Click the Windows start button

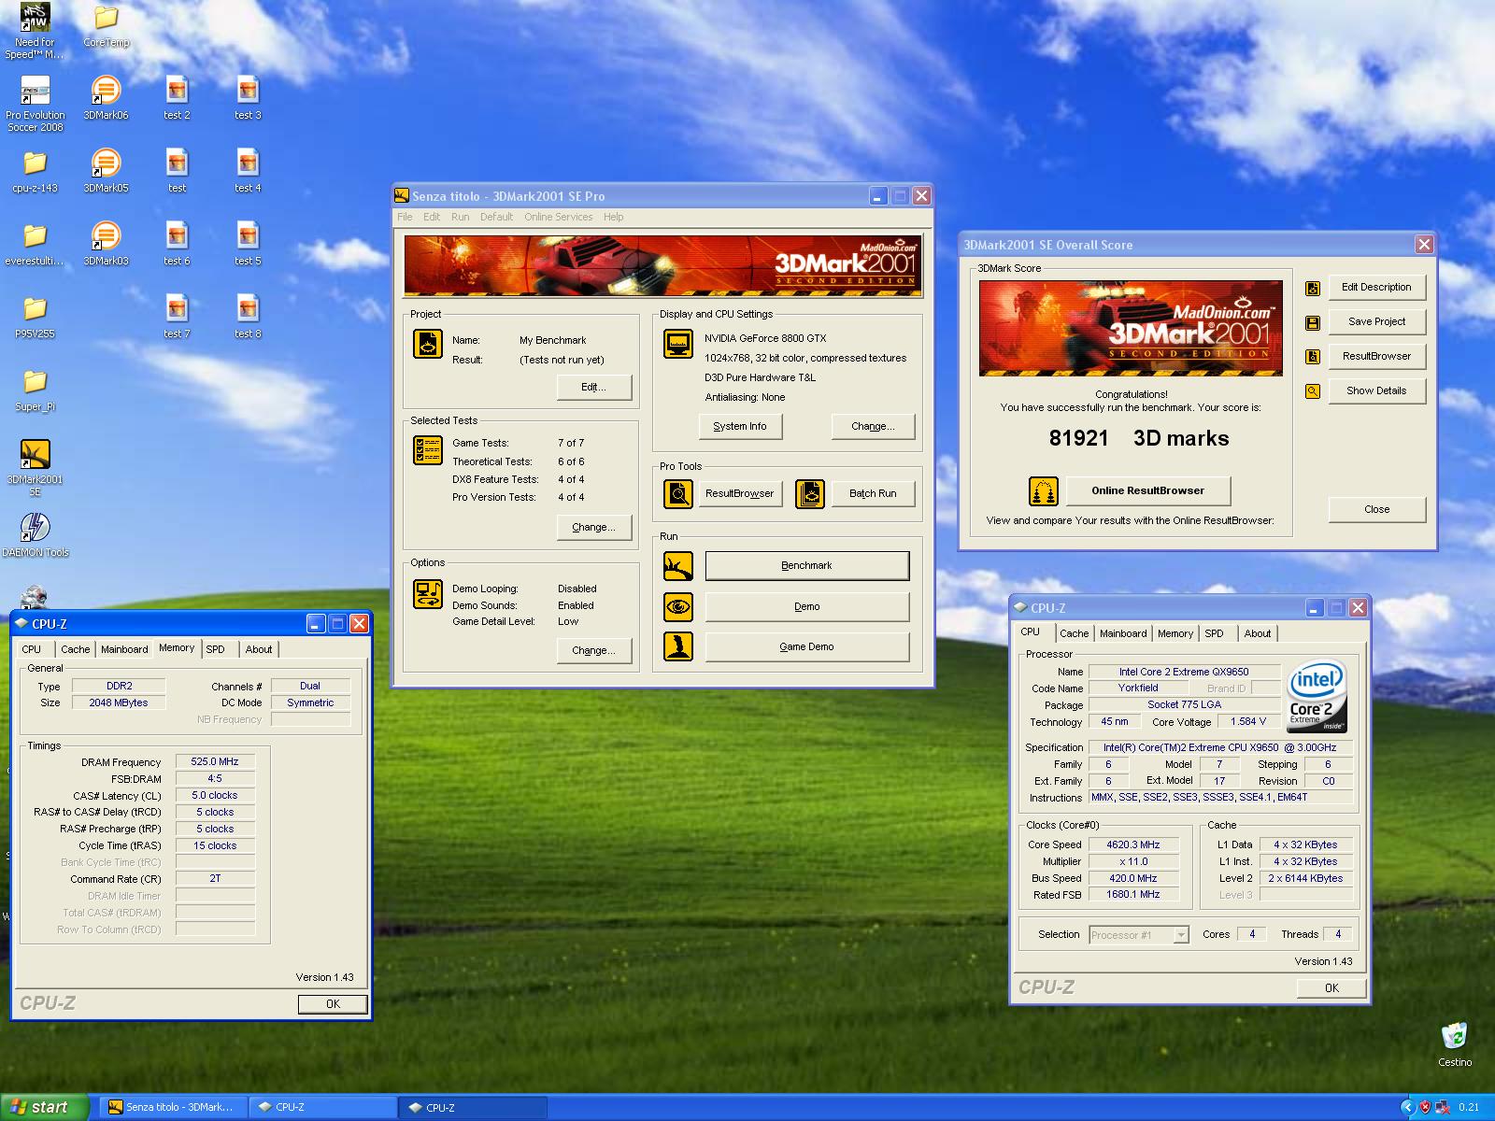(x=45, y=1107)
